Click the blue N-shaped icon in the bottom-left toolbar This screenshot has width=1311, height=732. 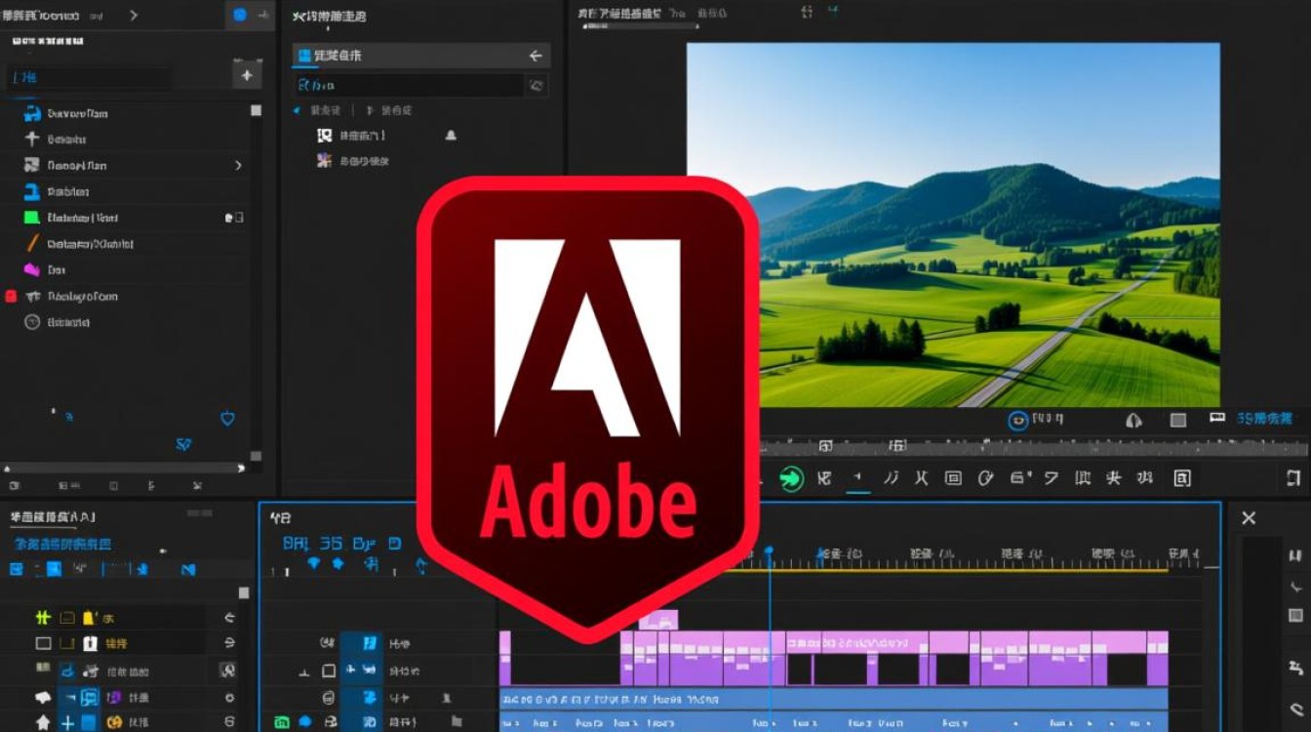click(188, 569)
